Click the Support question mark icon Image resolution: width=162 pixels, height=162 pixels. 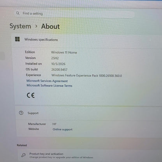[x=21, y=113]
